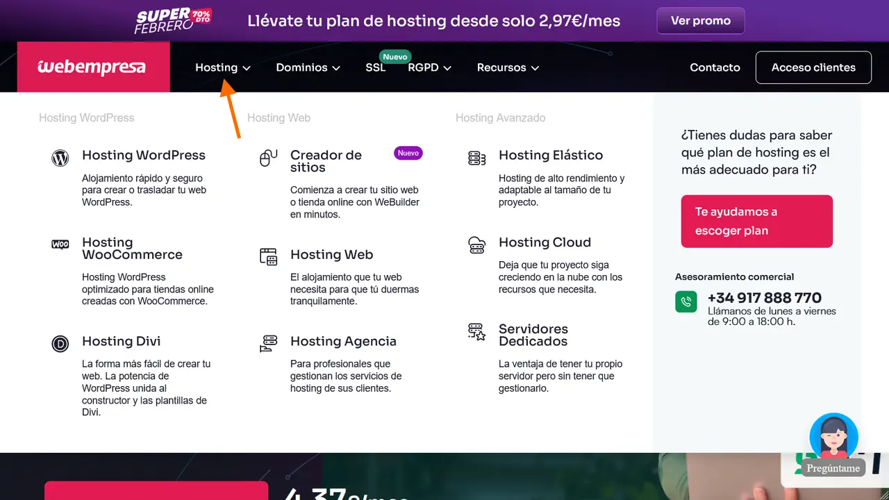Click the Servidores Dedicados icon

click(x=477, y=331)
